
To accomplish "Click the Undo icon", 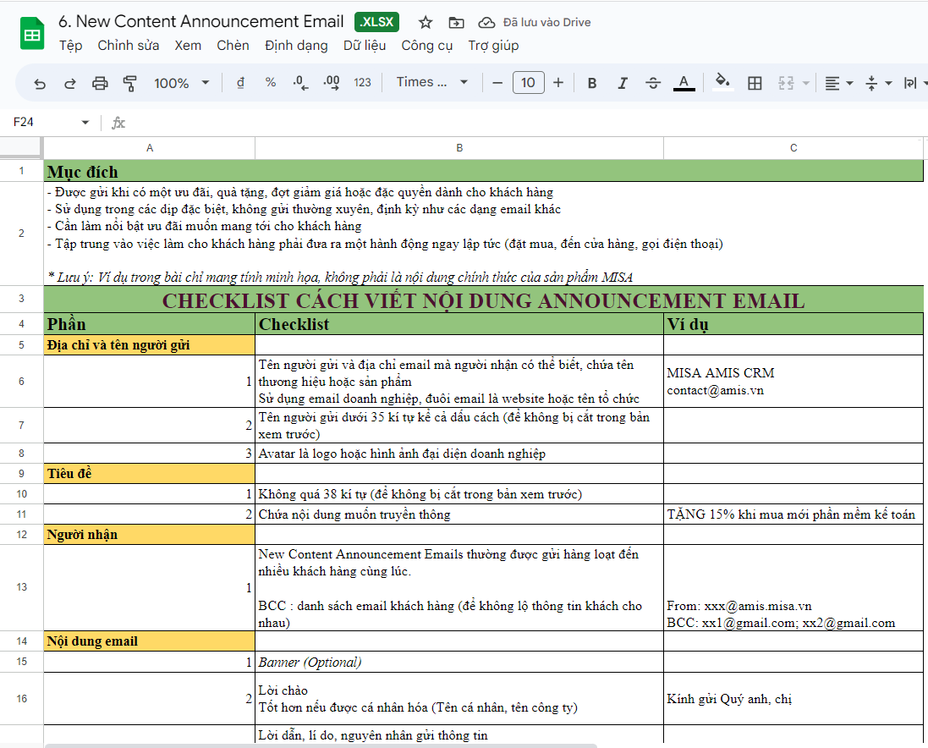I will 40,84.
